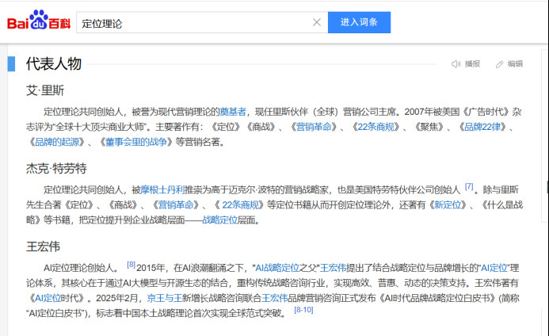Click the citation [7] reference
This screenshot has height=336, width=549.
pos(469,186)
